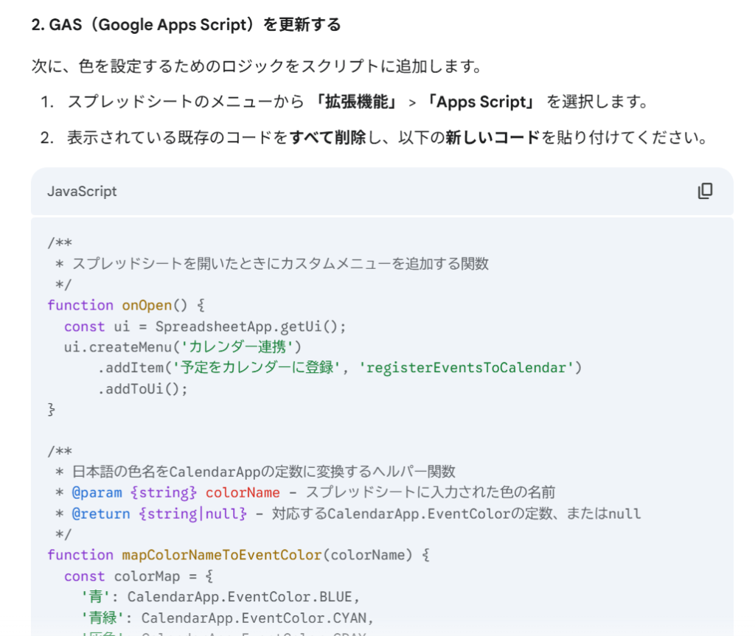Click the copy code icon

click(x=705, y=191)
